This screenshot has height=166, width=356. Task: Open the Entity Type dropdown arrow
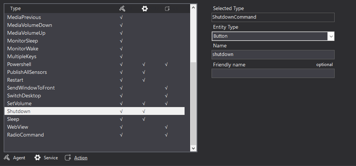click(330, 36)
